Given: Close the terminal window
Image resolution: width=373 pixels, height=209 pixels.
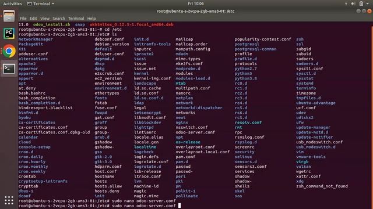Looking at the screenshot, I should (370, 11).
